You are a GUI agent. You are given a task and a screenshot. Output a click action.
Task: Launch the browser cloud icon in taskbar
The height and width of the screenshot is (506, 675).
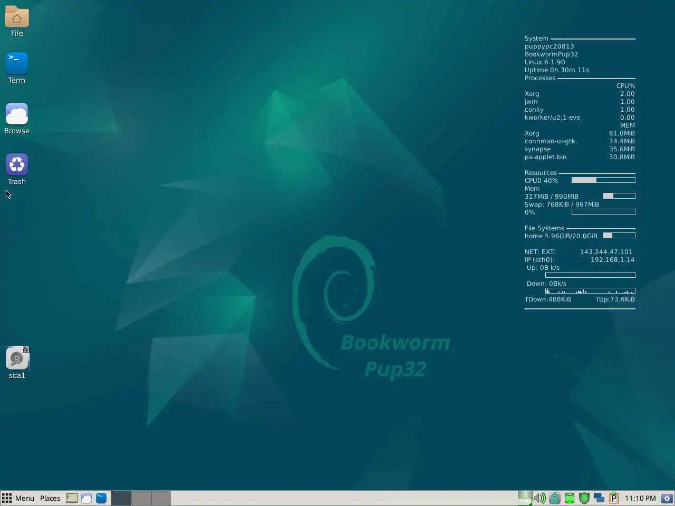pos(86,498)
